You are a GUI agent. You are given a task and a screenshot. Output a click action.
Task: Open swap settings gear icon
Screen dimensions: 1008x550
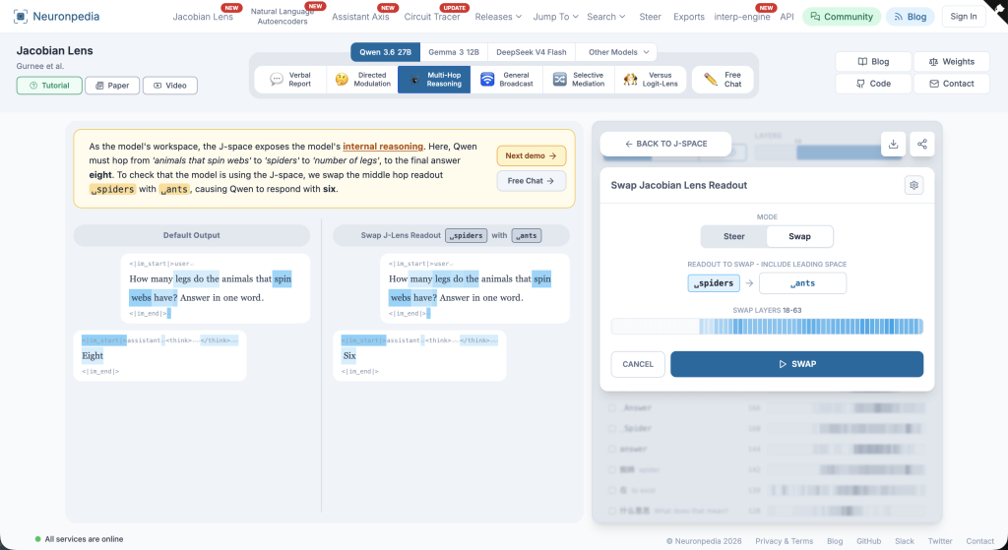tap(913, 185)
